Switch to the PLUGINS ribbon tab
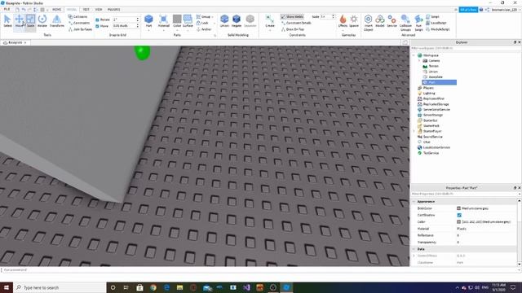The height and width of the screenshot is (293, 522). coord(114,9)
